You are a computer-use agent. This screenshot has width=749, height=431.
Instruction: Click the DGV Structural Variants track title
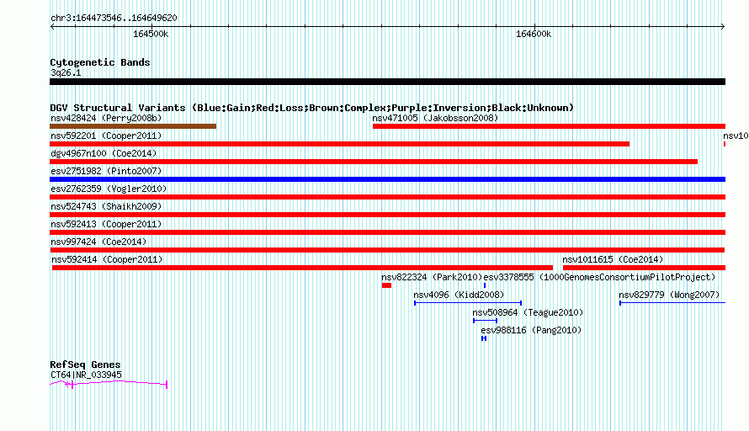tap(311, 108)
